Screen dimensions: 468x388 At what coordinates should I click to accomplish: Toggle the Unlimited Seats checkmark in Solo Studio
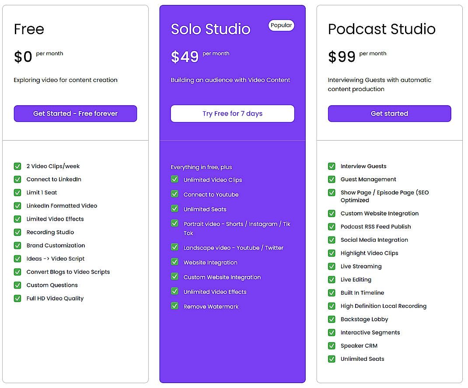coord(175,209)
